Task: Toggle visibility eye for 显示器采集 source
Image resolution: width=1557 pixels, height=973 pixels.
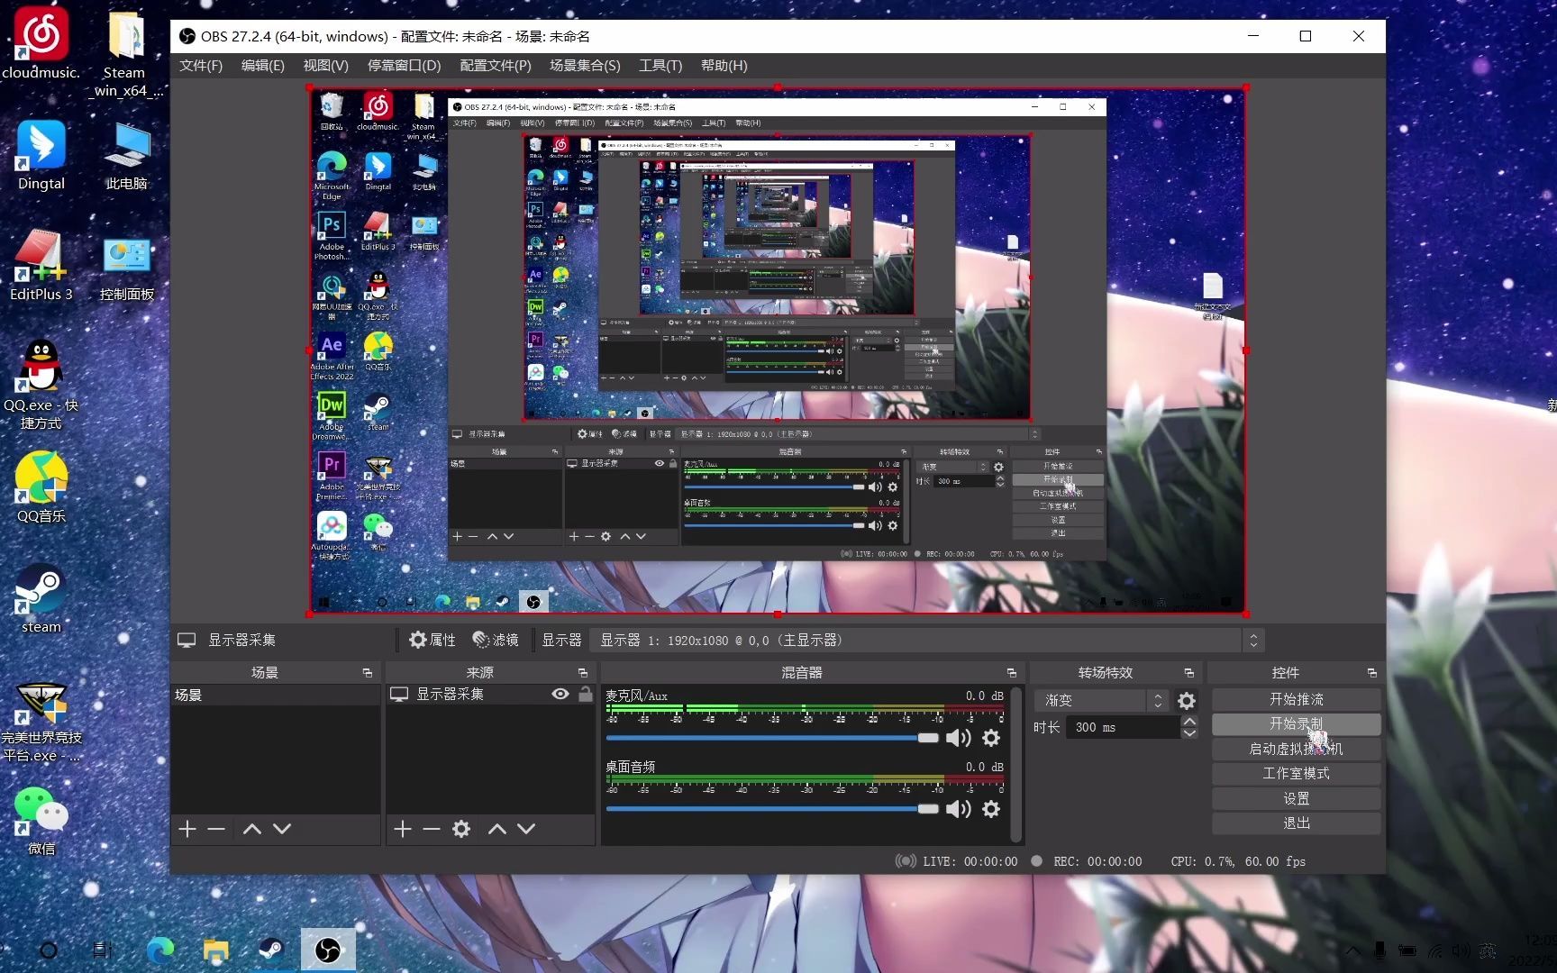Action: [560, 694]
